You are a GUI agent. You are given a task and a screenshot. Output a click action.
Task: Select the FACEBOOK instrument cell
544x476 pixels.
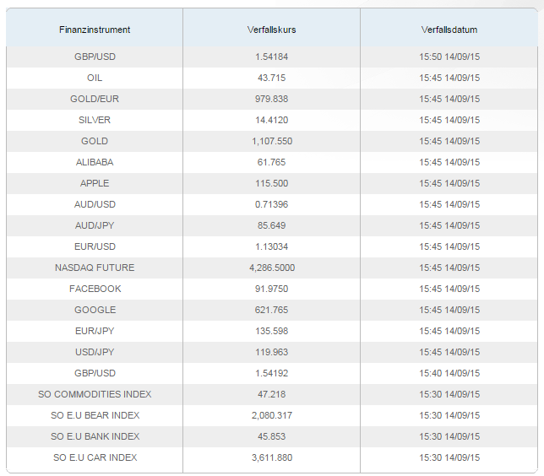[x=95, y=289]
